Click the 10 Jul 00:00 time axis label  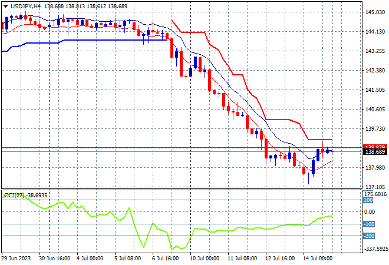(x=205, y=259)
